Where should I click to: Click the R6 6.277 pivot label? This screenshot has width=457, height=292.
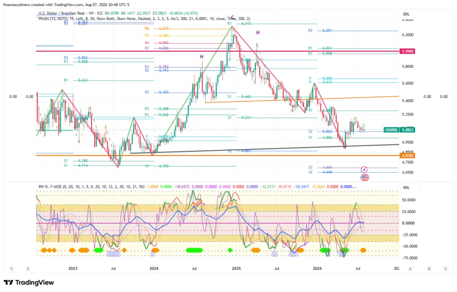157,29
